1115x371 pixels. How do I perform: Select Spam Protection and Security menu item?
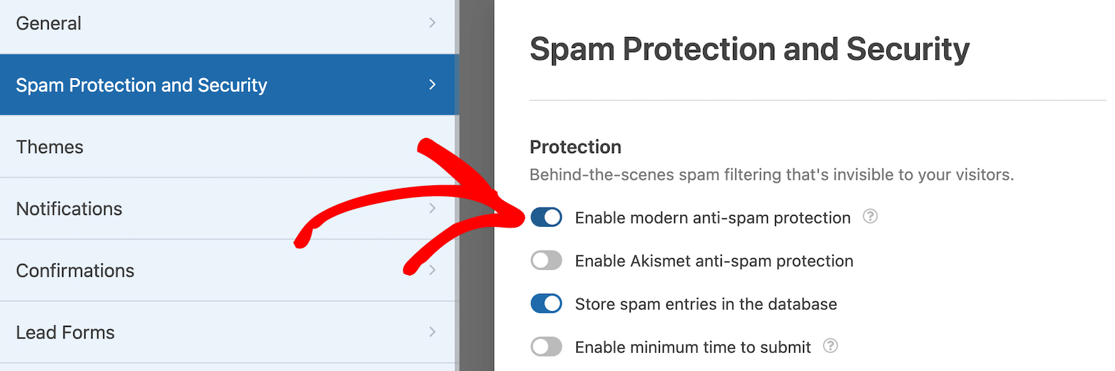pos(227,85)
